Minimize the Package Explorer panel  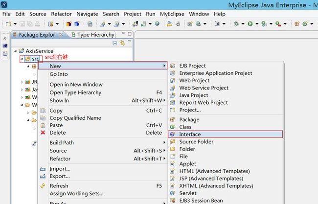click(x=123, y=33)
